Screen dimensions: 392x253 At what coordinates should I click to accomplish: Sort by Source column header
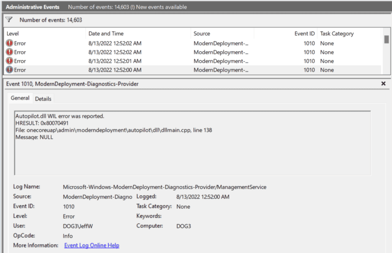pos(222,34)
